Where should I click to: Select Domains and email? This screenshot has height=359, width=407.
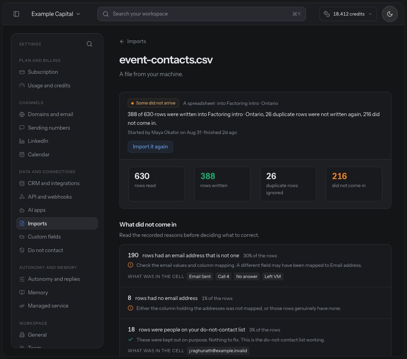coord(57,114)
